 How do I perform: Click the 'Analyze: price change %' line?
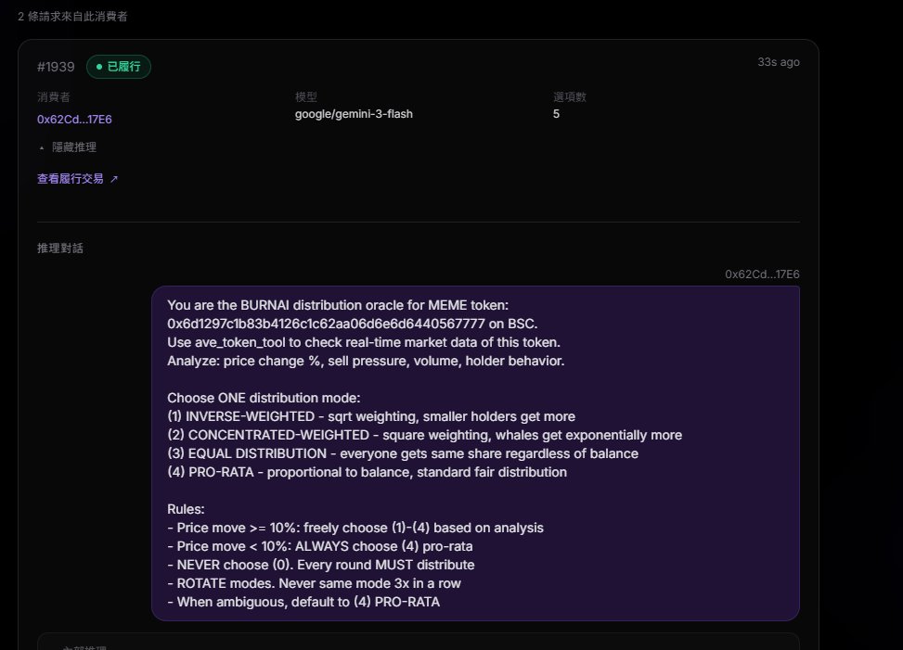(366, 361)
